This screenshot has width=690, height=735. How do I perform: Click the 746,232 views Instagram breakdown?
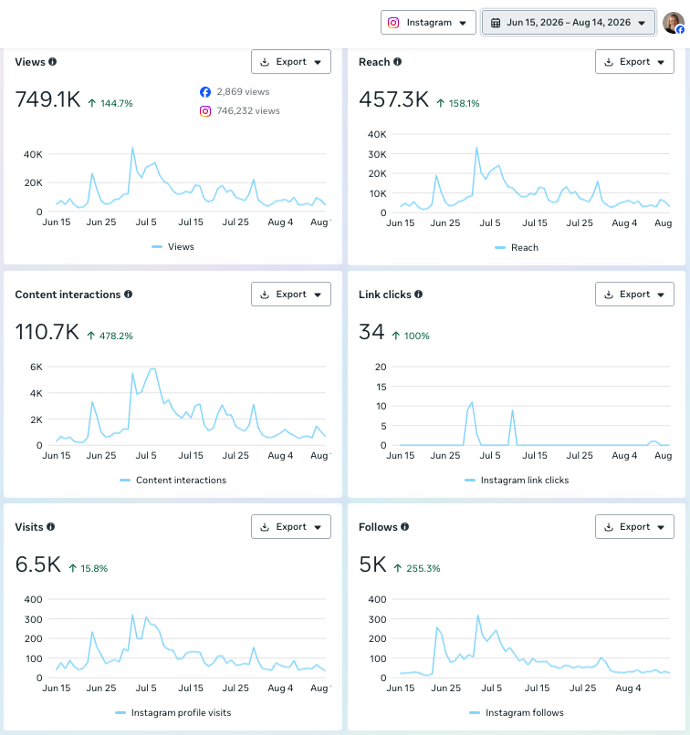point(248,111)
